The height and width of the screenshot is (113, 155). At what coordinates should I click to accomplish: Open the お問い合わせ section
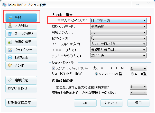(x=21, y=88)
